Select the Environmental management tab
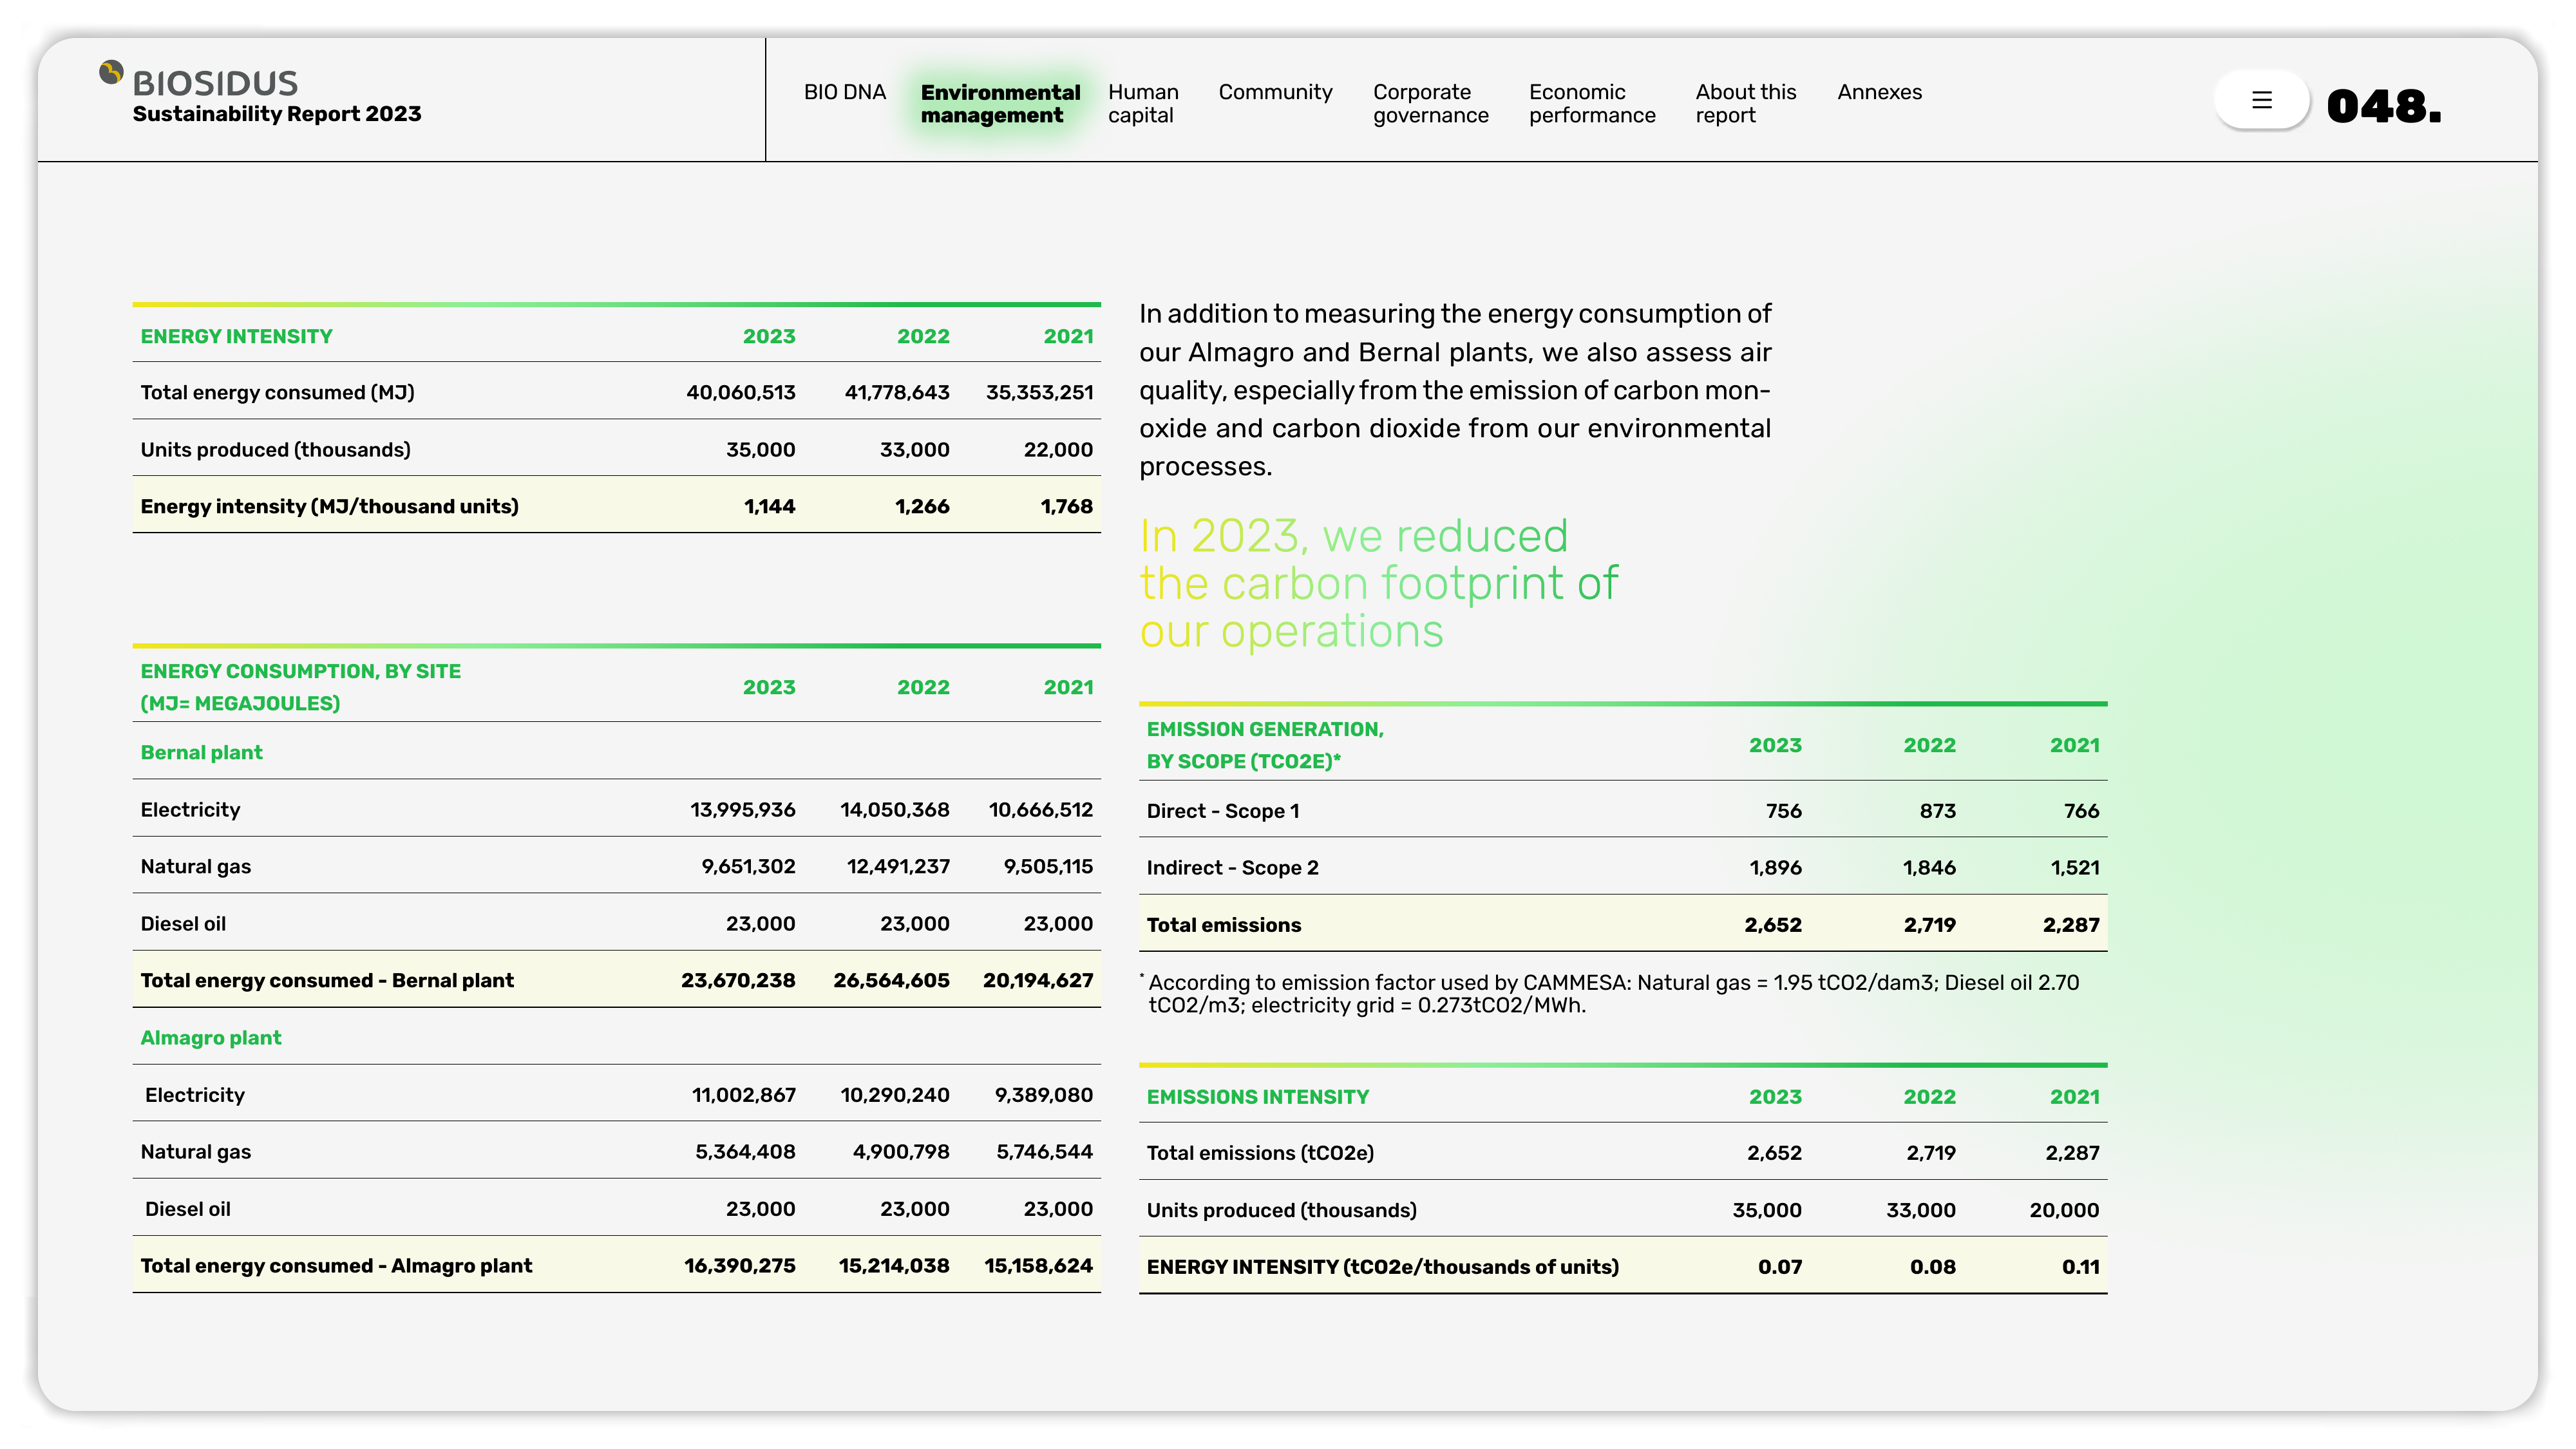The image size is (2576, 1449). (x=999, y=104)
